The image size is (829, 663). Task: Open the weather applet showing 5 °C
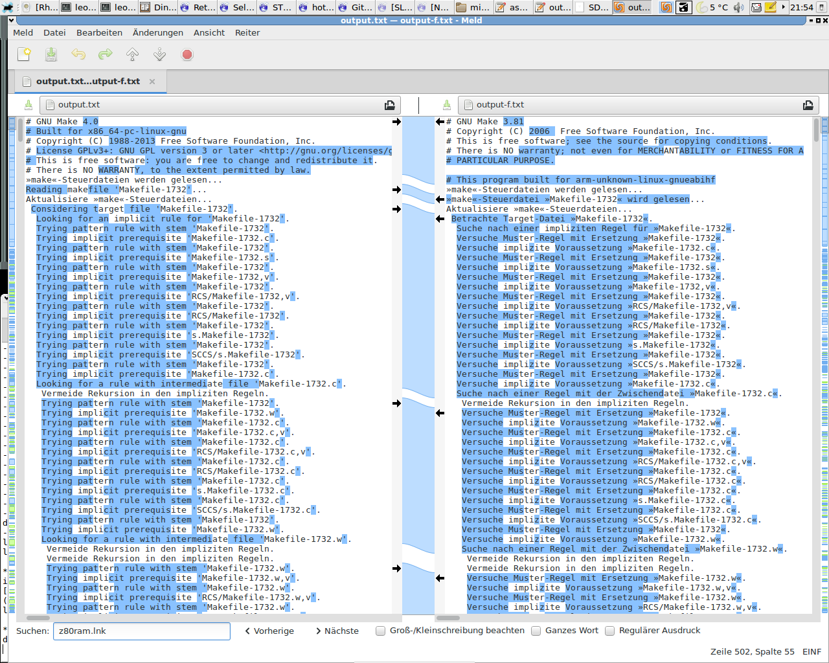(x=712, y=7)
